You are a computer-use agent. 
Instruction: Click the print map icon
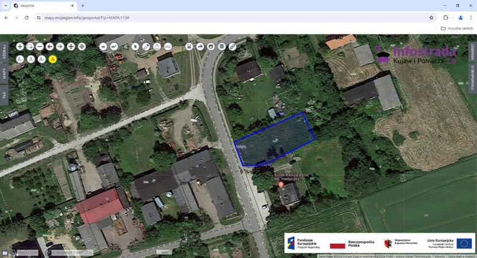(211, 46)
